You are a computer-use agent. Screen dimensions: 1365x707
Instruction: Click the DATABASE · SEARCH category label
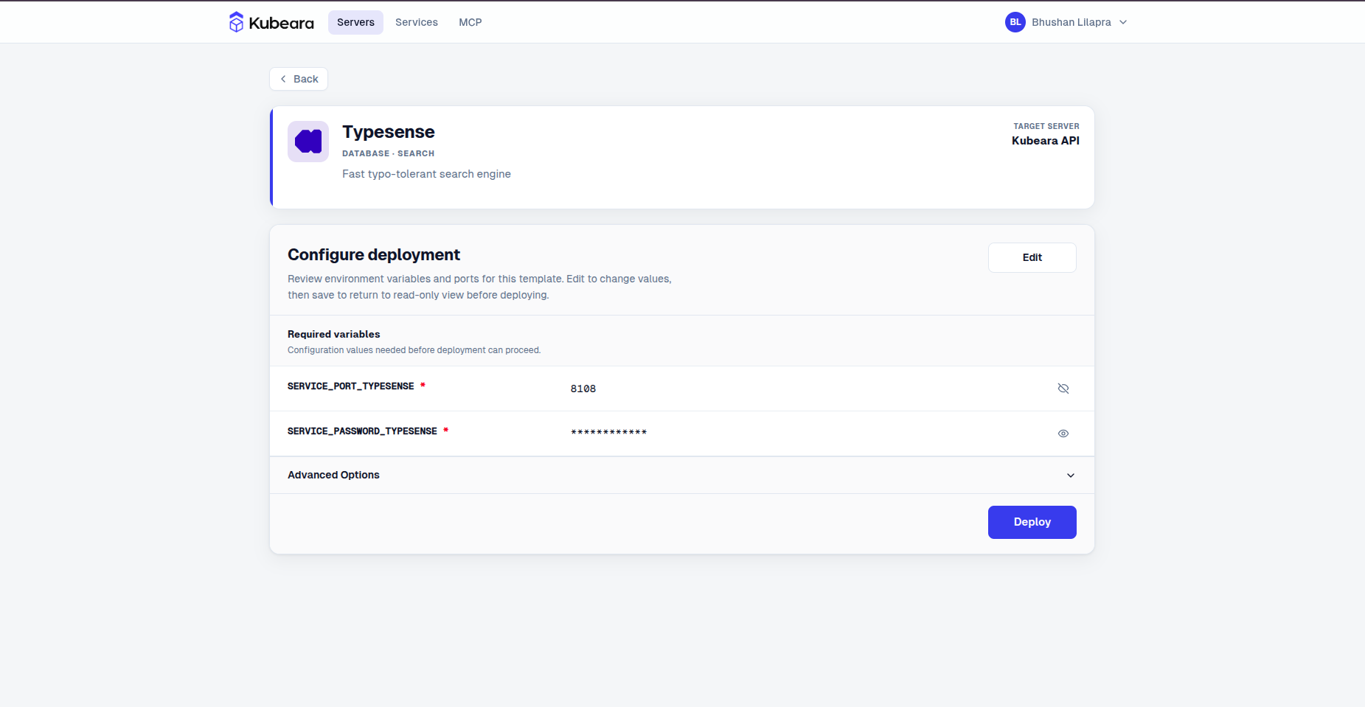pyautogui.click(x=389, y=153)
